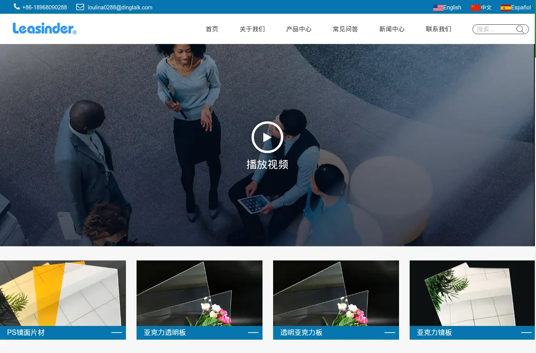The height and width of the screenshot is (353, 536).
Task: Click the PS镜面片材 caption text
Action: point(26,333)
